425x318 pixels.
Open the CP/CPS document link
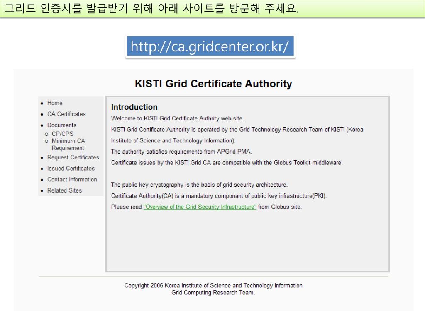click(x=63, y=134)
